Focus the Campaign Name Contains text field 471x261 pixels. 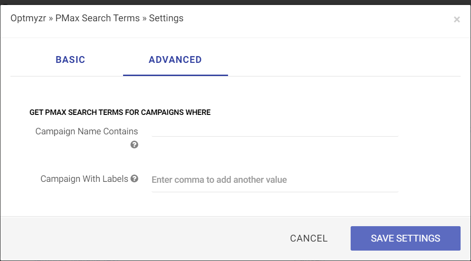[275, 131]
